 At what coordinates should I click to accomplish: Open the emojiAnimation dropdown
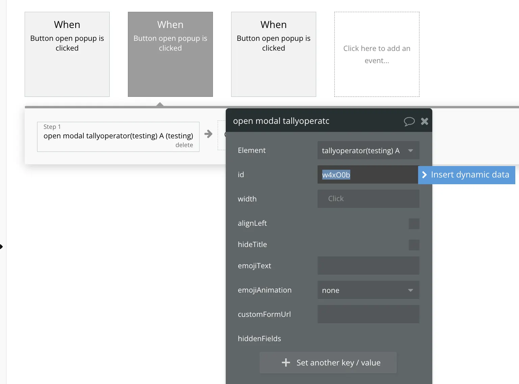point(368,290)
